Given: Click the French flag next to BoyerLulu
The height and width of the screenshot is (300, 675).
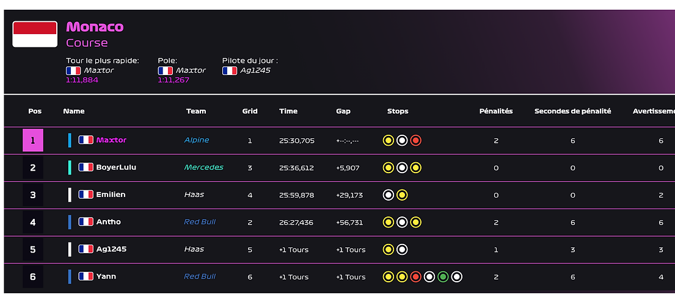Looking at the screenshot, I should 86,167.
